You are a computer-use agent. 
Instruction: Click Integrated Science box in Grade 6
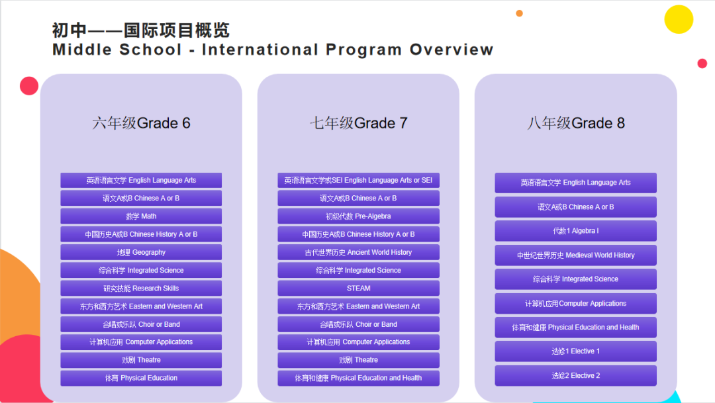pyautogui.click(x=142, y=271)
